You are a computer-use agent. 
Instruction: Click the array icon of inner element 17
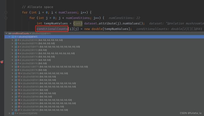point(16,97)
